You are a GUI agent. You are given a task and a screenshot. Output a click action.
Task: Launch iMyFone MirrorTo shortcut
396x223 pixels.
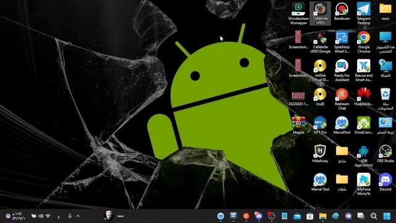click(363, 185)
